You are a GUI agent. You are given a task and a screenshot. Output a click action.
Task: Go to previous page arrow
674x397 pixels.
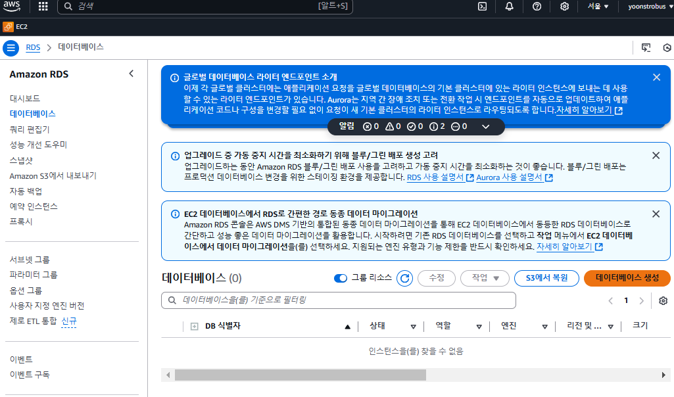click(610, 301)
